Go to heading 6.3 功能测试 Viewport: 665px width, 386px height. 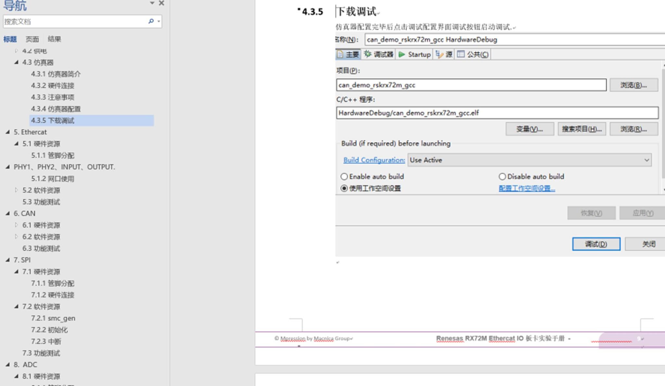(41, 248)
